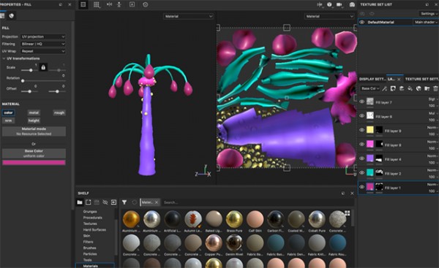The height and width of the screenshot is (268, 439).
Task: Click the smart material sphere icon in Layers
Action: 419,88
